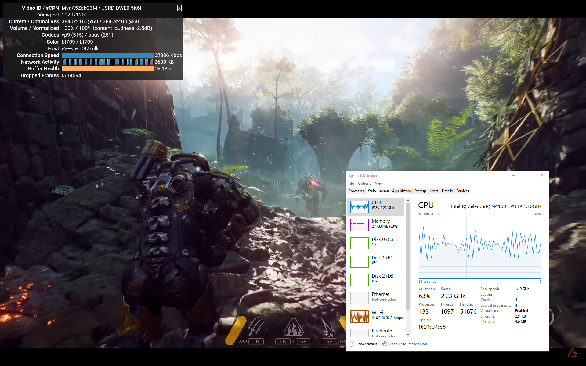Image resolution: width=586 pixels, height=366 pixels.
Task: Open Resource Monitor link
Action: pyautogui.click(x=408, y=344)
